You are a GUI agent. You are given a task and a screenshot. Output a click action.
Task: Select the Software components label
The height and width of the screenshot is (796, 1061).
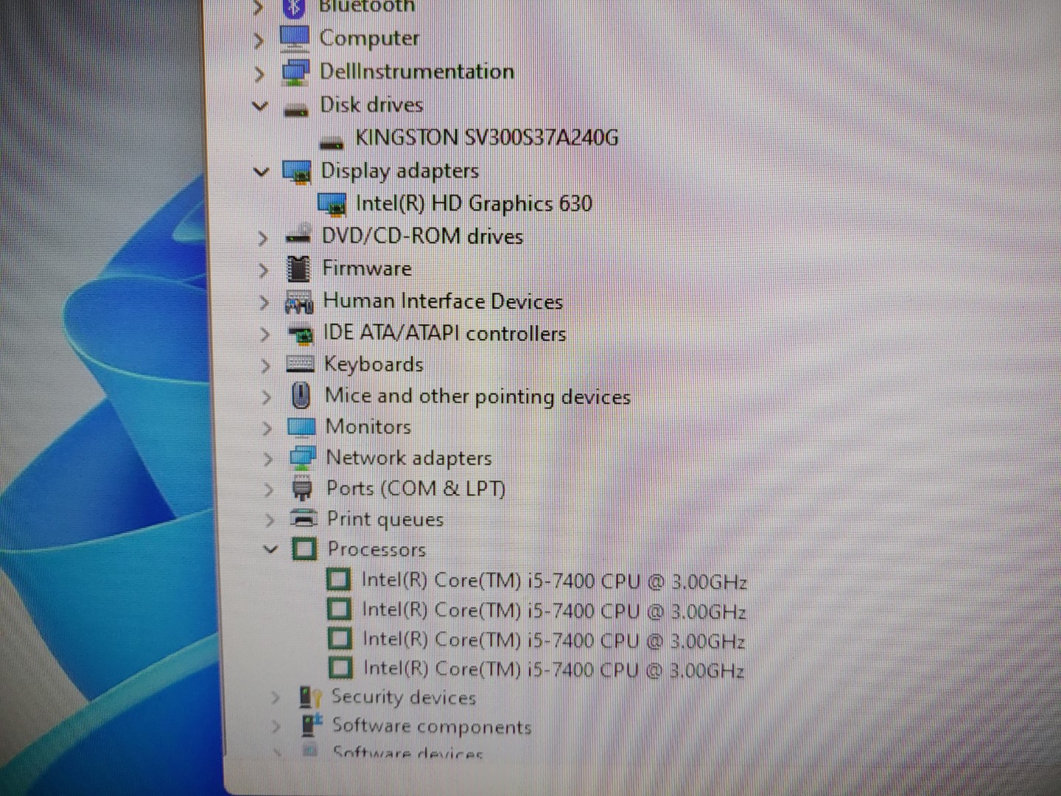pos(432,727)
